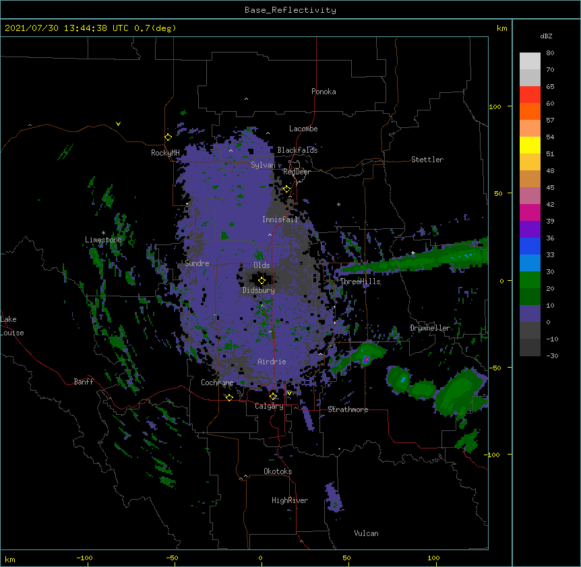Click the dBZ legend heading

click(546, 36)
